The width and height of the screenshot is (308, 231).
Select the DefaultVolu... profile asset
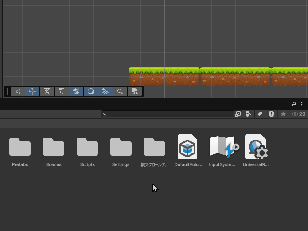(x=187, y=147)
